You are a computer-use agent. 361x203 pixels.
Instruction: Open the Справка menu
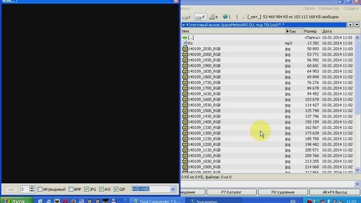(351, 8)
